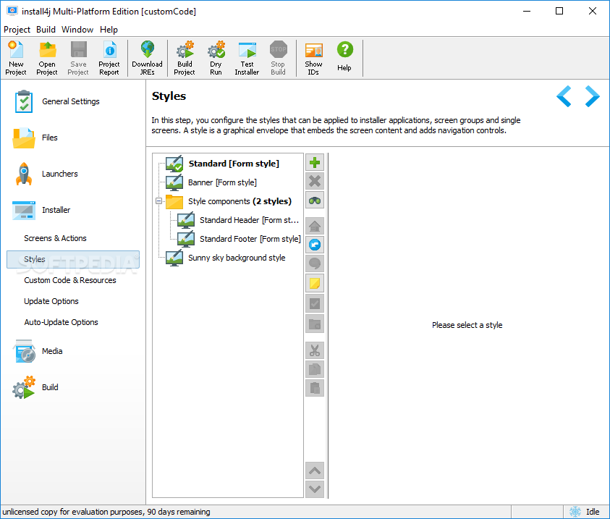Open Custom Code & Resources step
The height and width of the screenshot is (519, 610).
[x=70, y=280]
